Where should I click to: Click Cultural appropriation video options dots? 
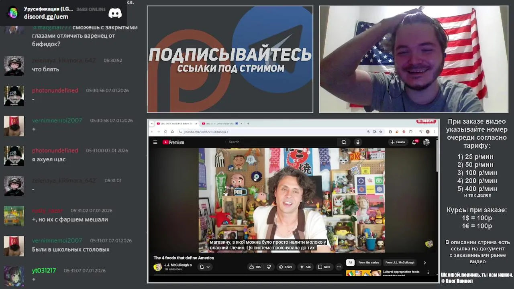click(428, 273)
